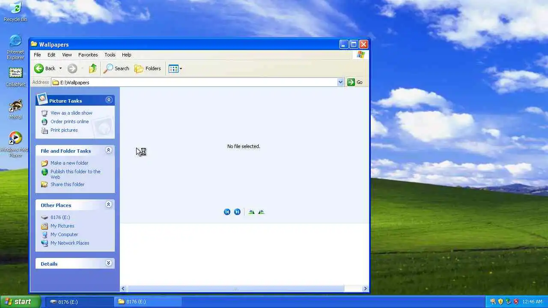Click the horizontal scrollbar right arrow
This screenshot has height=308, width=548.
[x=365, y=289]
